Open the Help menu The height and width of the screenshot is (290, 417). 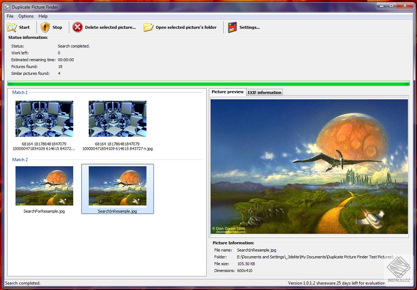tap(43, 16)
